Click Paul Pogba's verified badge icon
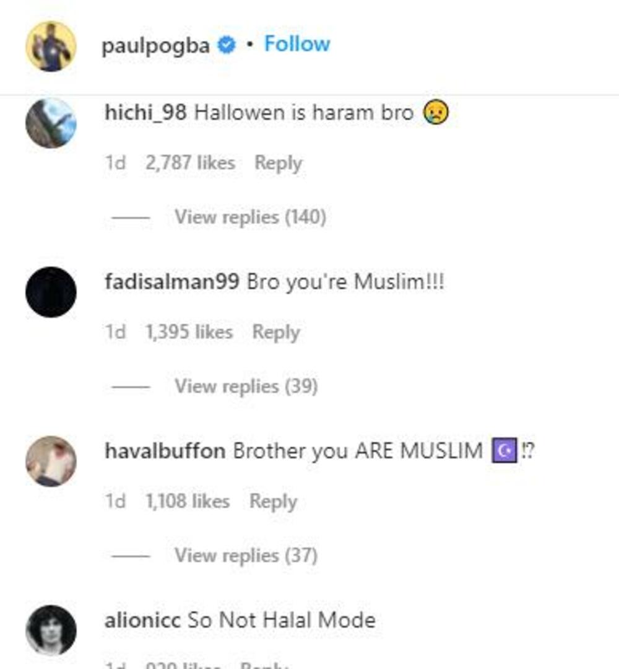The width and height of the screenshot is (619, 669). pos(227,43)
